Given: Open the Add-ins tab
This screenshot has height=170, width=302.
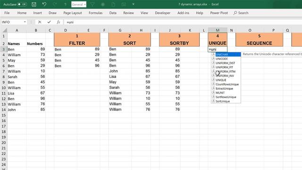Looking at the screenshot, I should coord(183,13).
